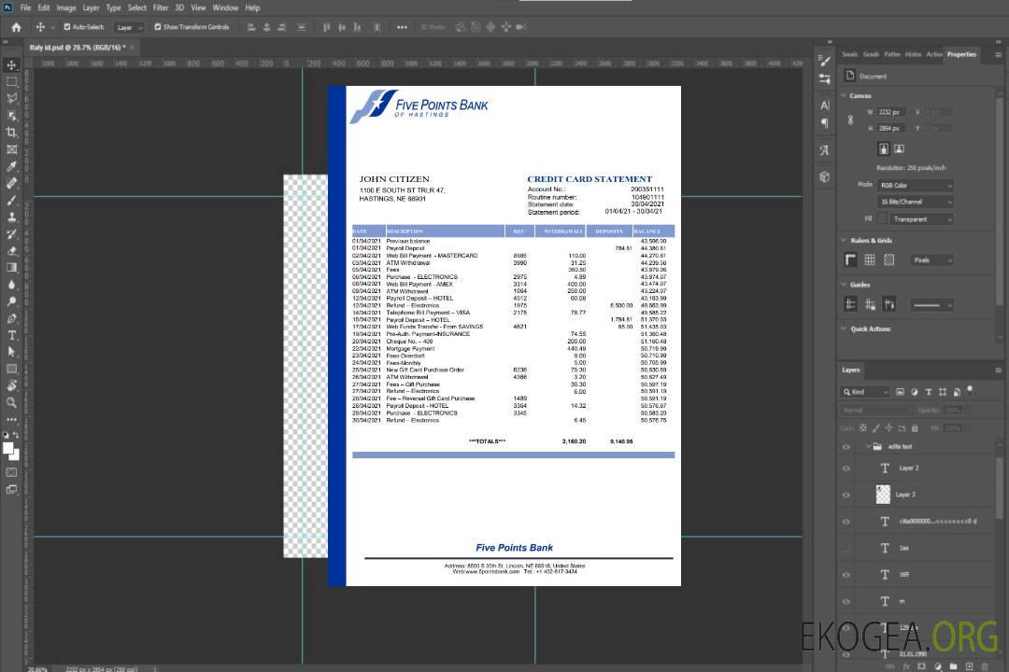Click the align left edges icon
1009x672 pixels.
(x=251, y=27)
